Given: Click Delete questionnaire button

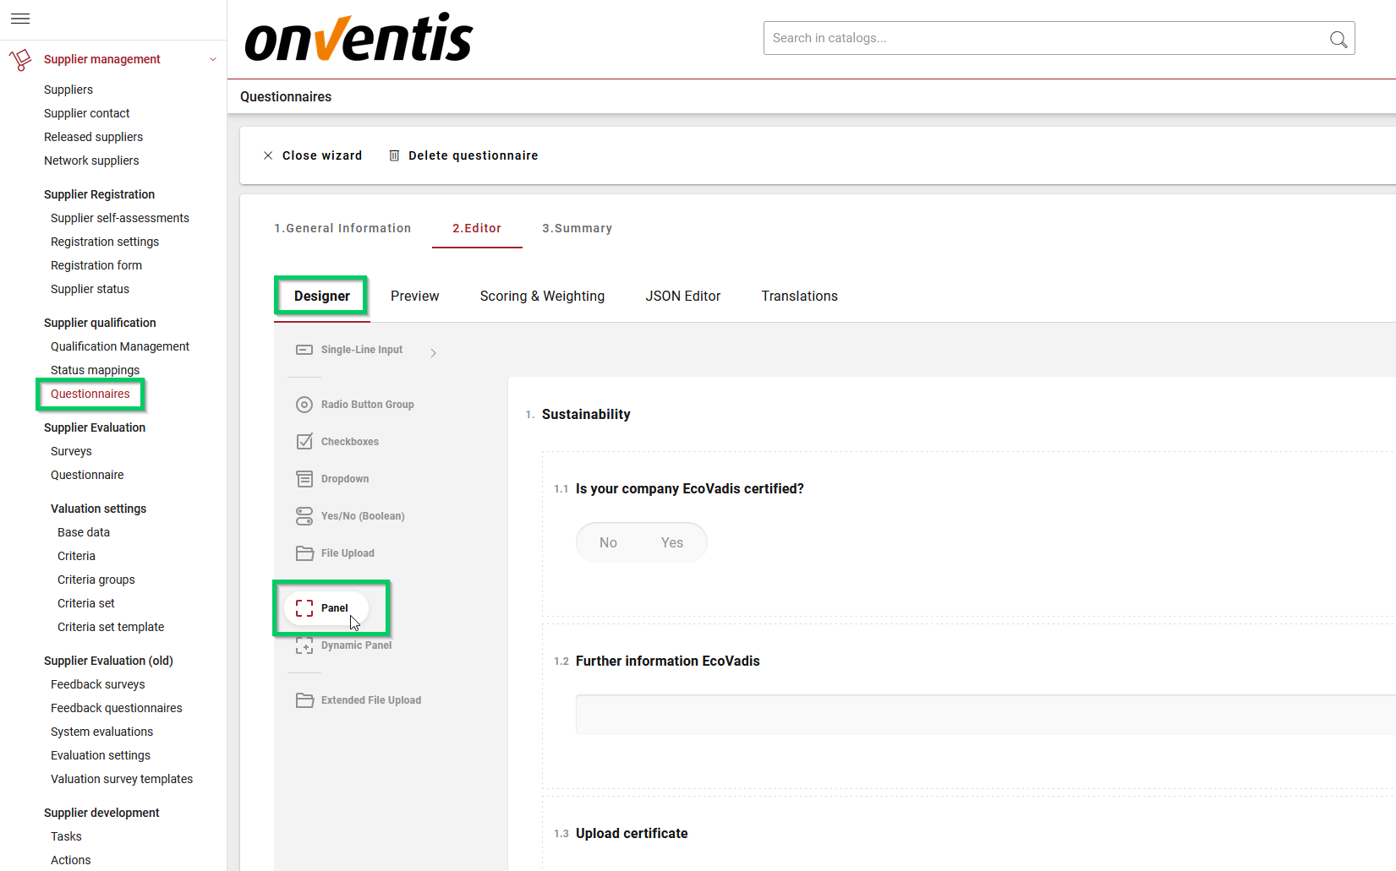Looking at the screenshot, I should (463, 155).
